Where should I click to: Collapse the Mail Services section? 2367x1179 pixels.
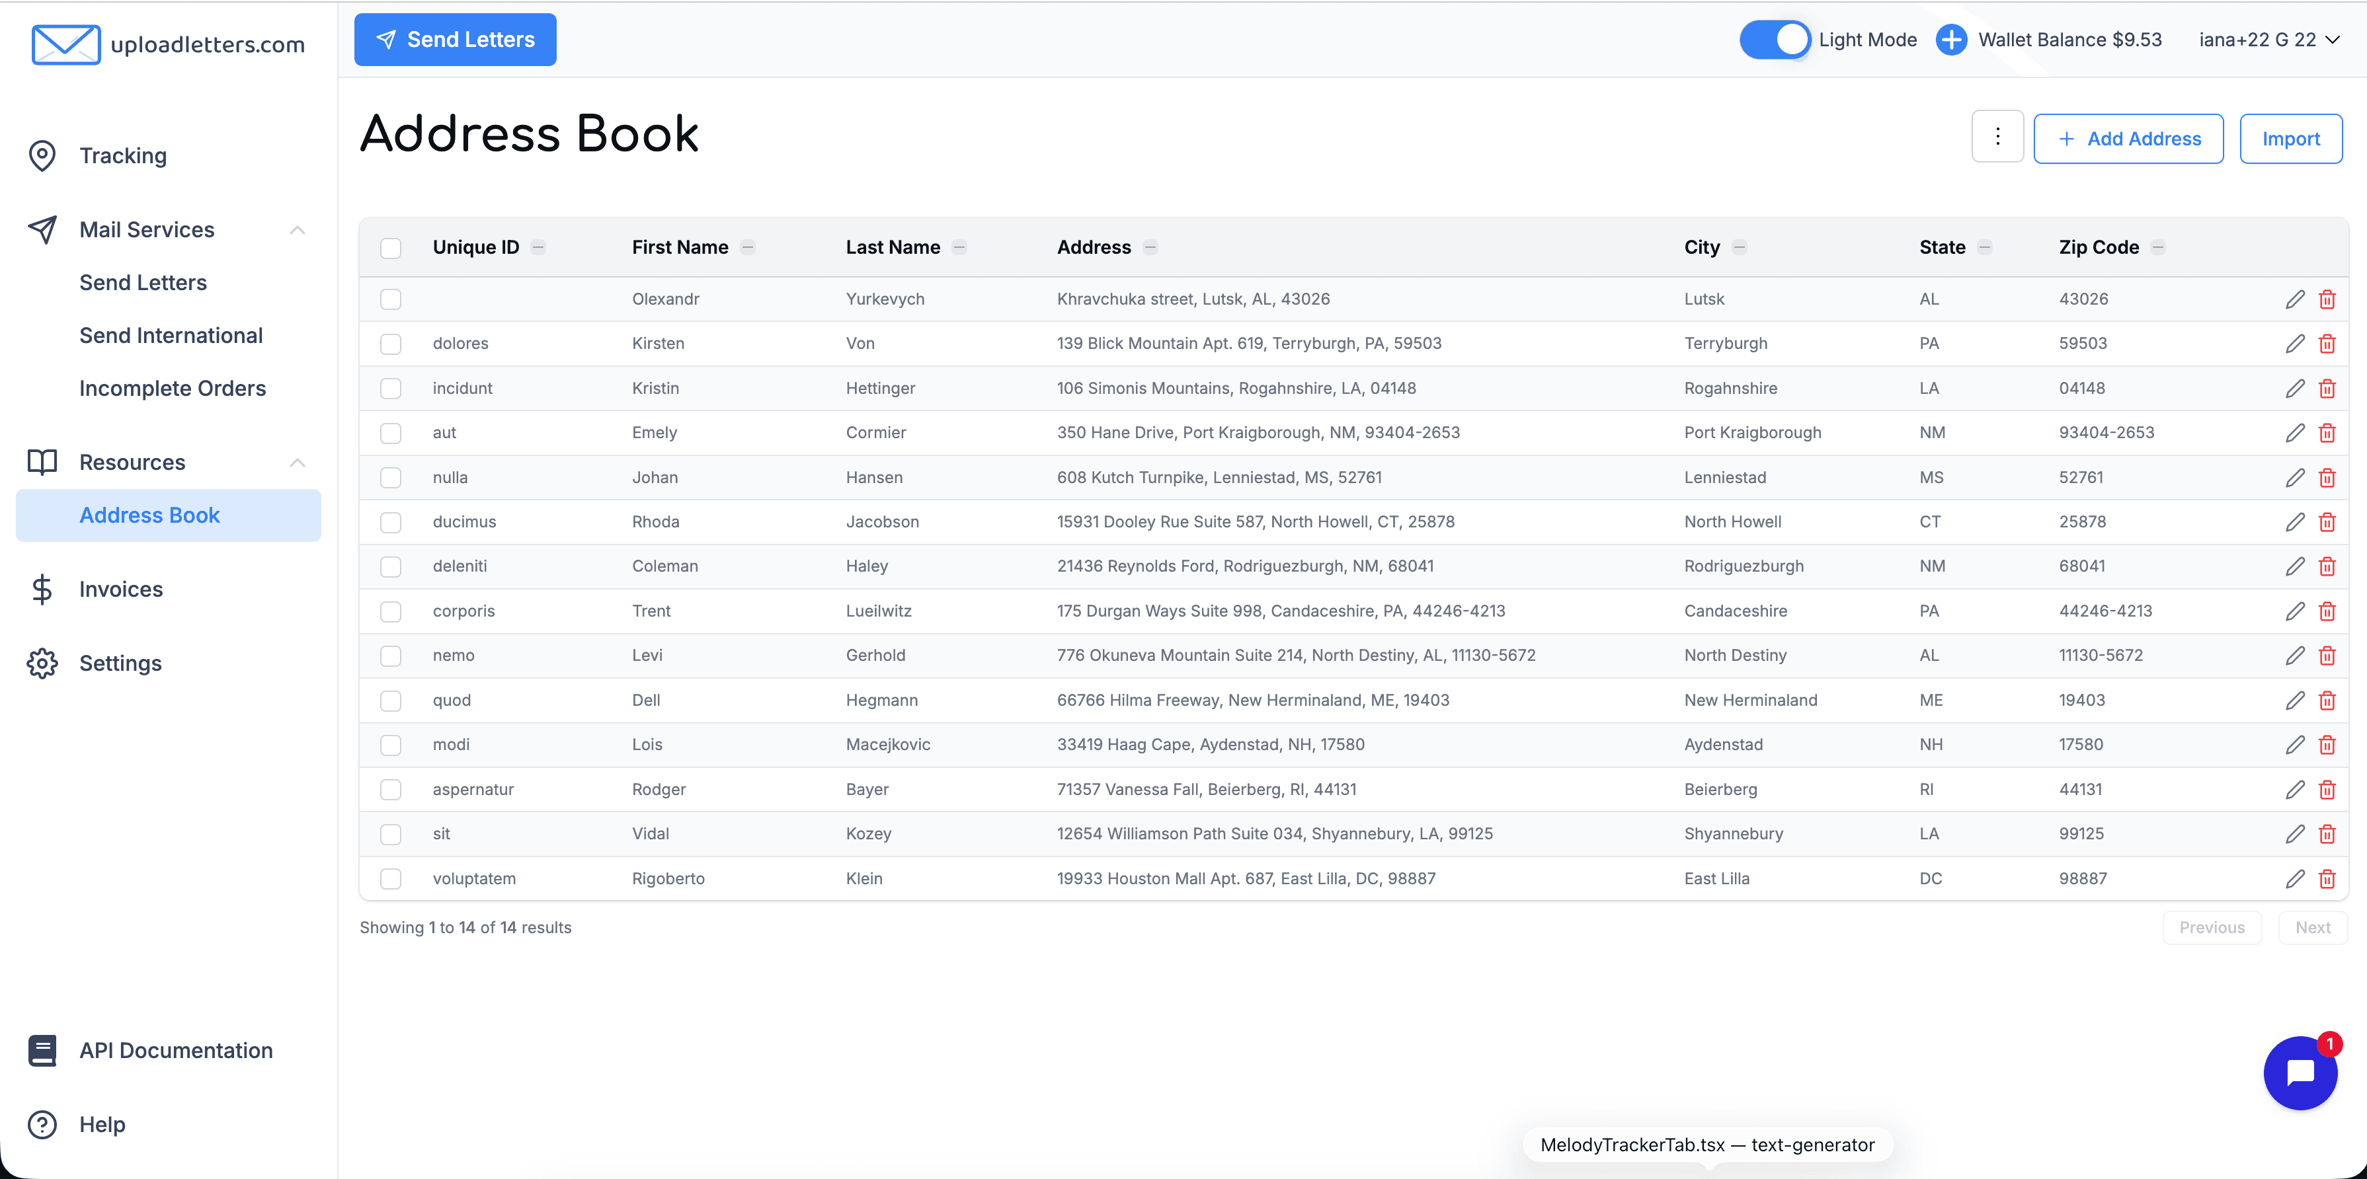click(x=297, y=229)
